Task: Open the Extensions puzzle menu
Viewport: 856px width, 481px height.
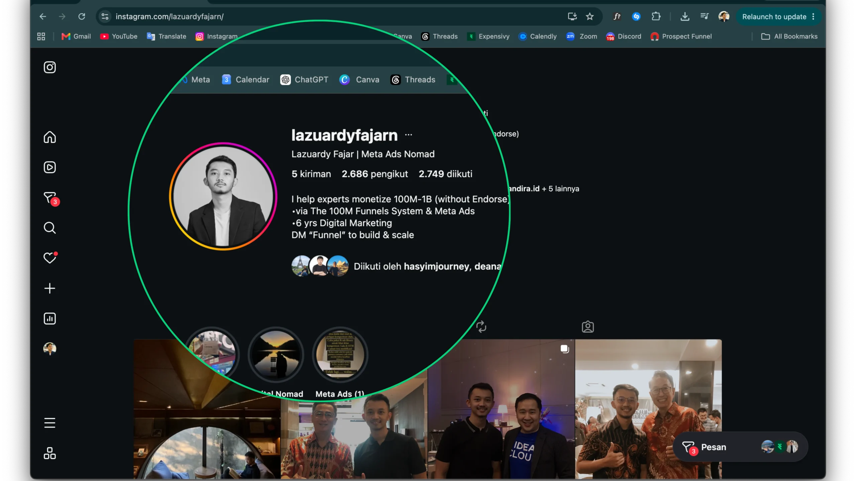Action: (656, 16)
